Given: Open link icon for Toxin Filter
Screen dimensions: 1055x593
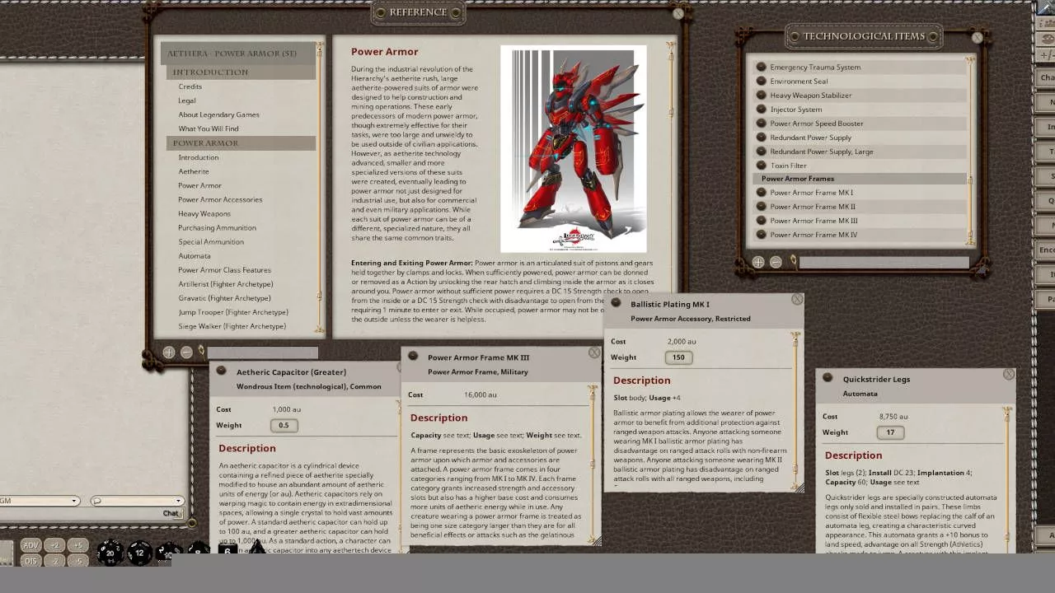Looking at the screenshot, I should pyautogui.click(x=761, y=166).
